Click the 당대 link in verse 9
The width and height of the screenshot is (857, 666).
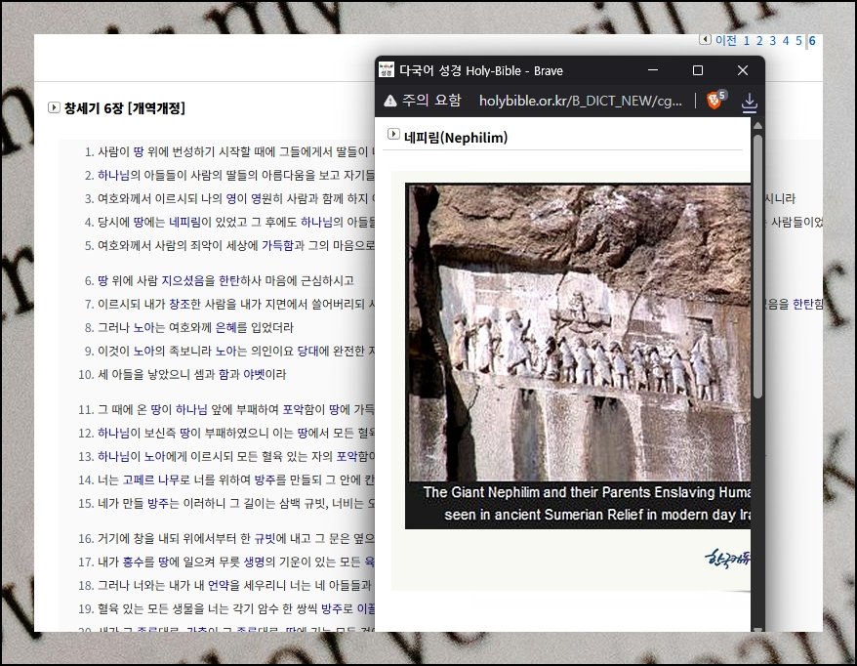(307, 351)
